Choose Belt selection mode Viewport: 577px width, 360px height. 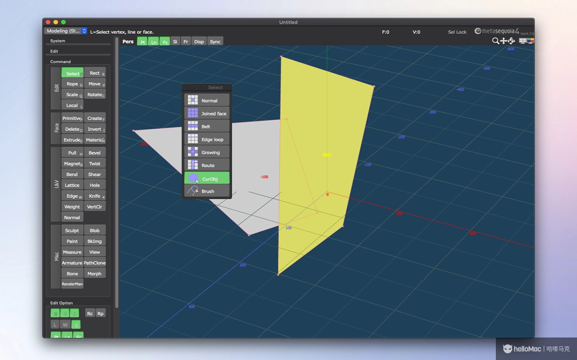click(207, 126)
